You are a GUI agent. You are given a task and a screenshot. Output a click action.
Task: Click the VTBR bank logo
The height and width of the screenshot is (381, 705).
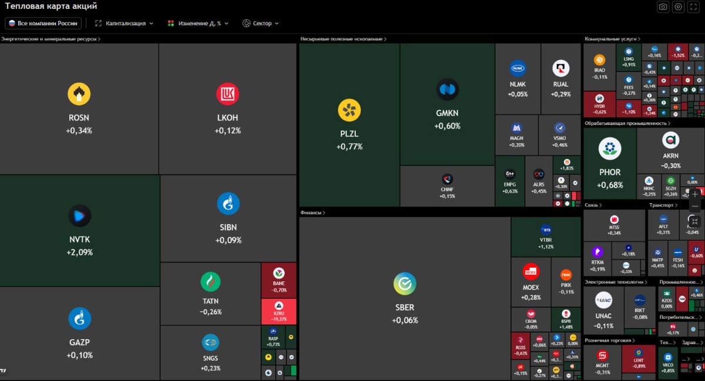tap(546, 230)
